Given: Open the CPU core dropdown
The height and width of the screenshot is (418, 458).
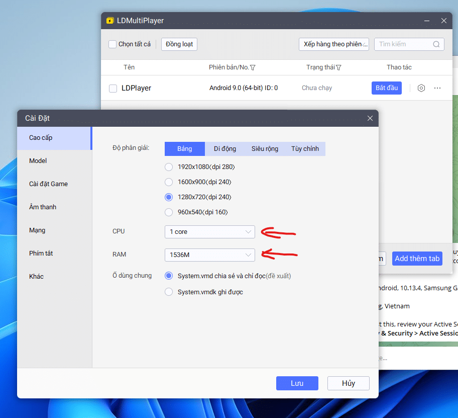Looking at the screenshot, I should [210, 232].
